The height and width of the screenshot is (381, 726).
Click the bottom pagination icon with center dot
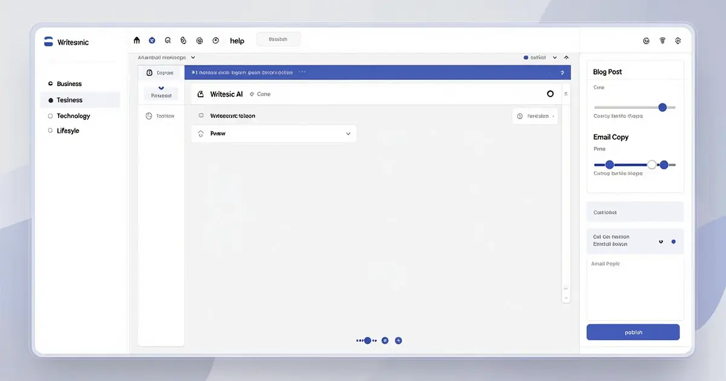pos(384,340)
